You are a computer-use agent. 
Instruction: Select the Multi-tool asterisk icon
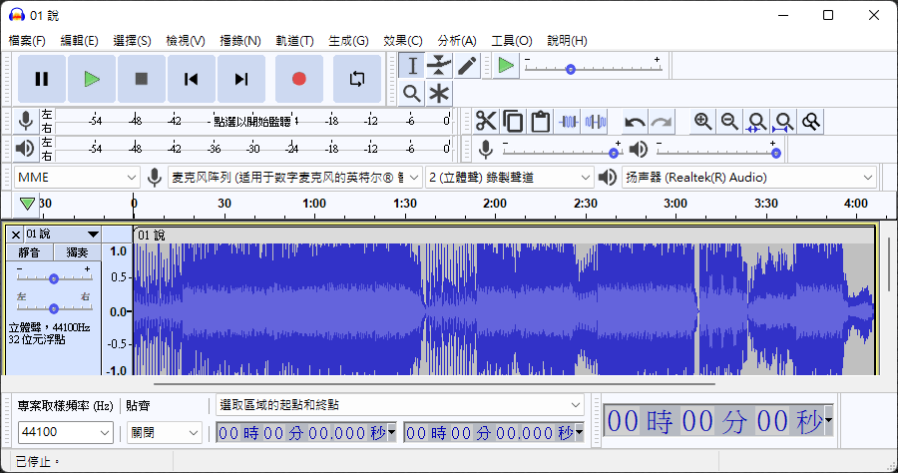[x=439, y=93]
